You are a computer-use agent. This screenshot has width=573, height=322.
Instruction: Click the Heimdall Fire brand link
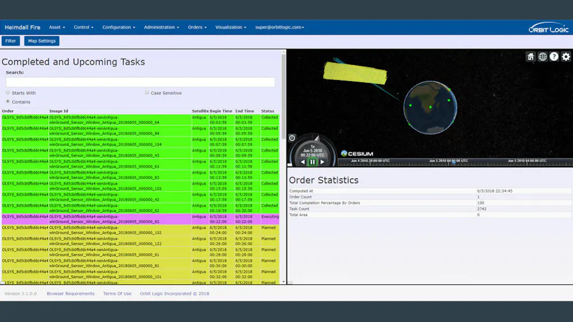click(x=22, y=27)
